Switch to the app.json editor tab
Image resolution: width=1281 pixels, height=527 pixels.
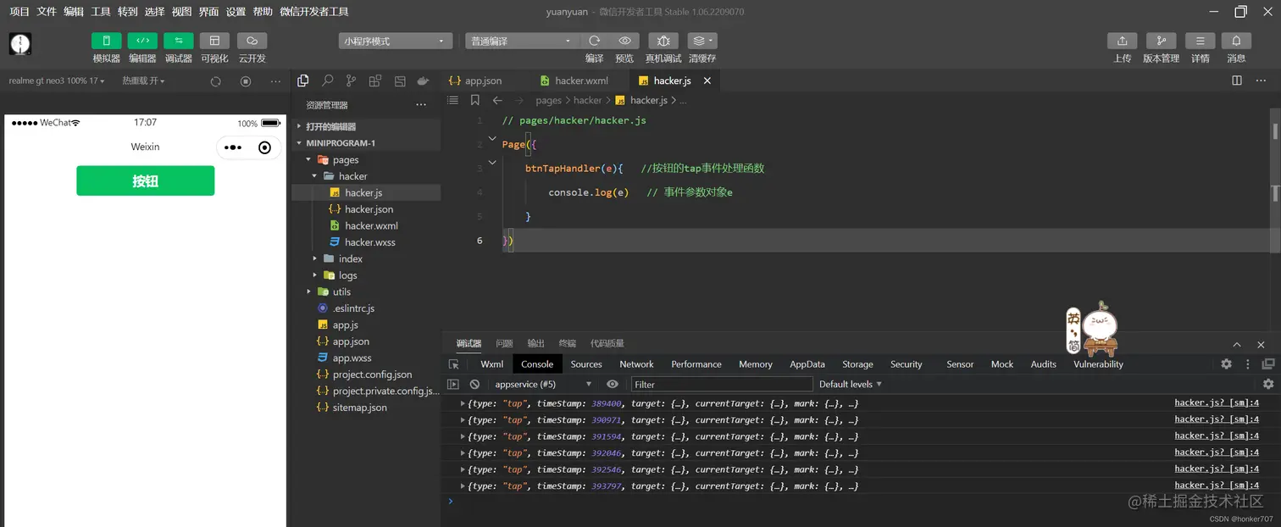(484, 80)
